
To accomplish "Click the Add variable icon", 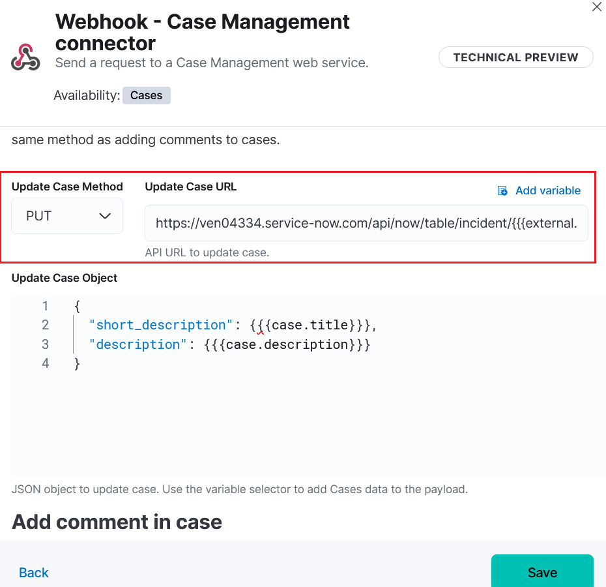I will pos(502,190).
